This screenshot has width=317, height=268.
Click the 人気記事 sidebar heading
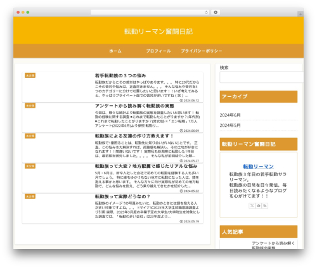point(259,232)
